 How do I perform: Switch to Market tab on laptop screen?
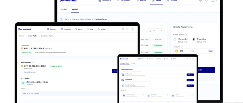pos(64,10)
